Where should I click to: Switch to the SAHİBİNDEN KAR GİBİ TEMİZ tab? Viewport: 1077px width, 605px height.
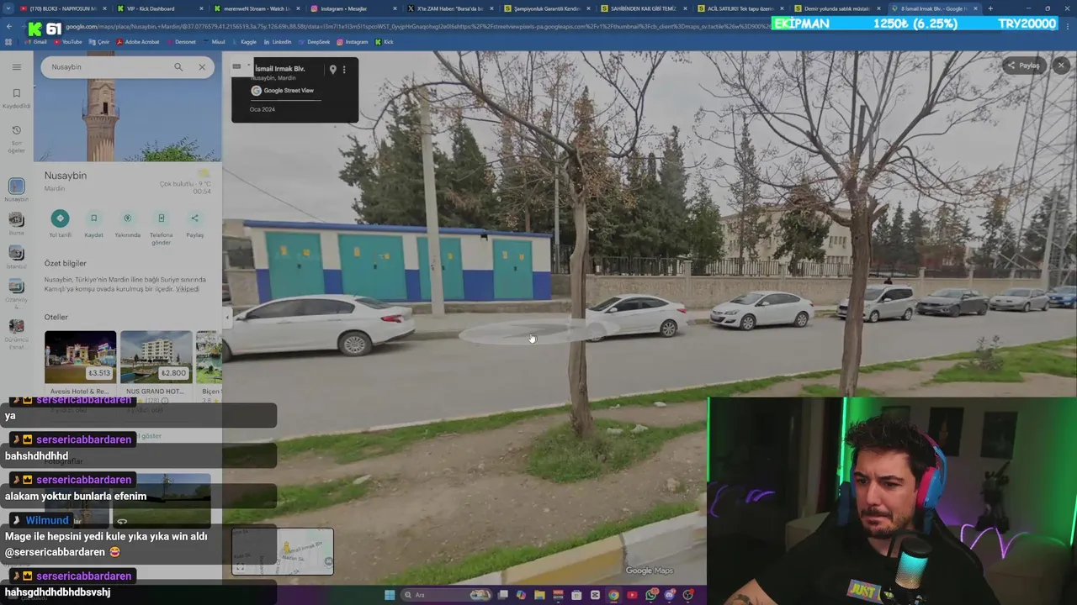coord(643,8)
